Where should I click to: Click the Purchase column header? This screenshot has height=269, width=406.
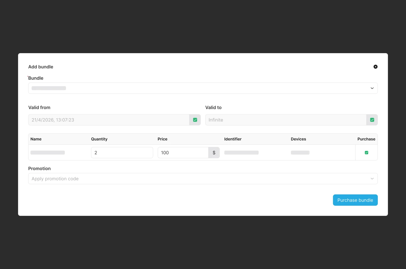point(366,139)
